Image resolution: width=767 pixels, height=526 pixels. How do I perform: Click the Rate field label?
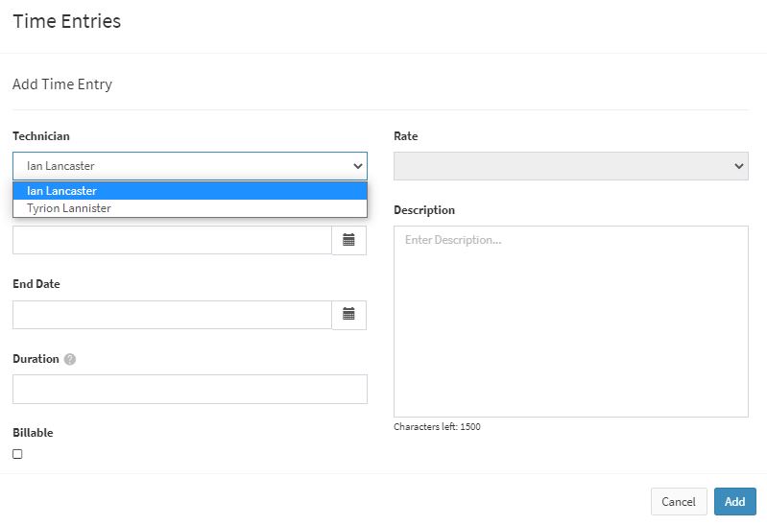point(405,136)
